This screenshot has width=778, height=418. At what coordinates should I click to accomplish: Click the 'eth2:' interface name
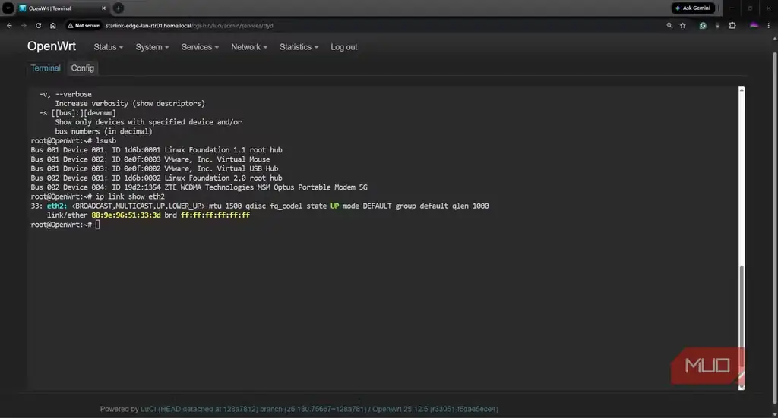click(57, 206)
